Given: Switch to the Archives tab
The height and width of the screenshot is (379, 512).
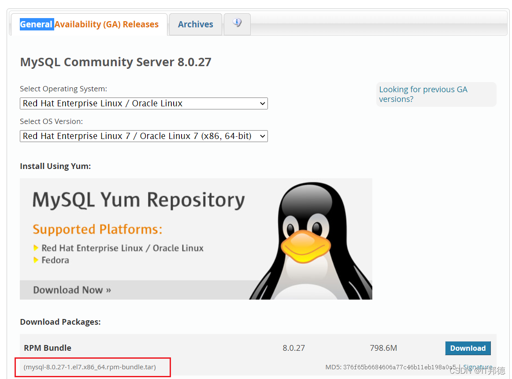Looking at the screenshot, I should click(195, 25).
